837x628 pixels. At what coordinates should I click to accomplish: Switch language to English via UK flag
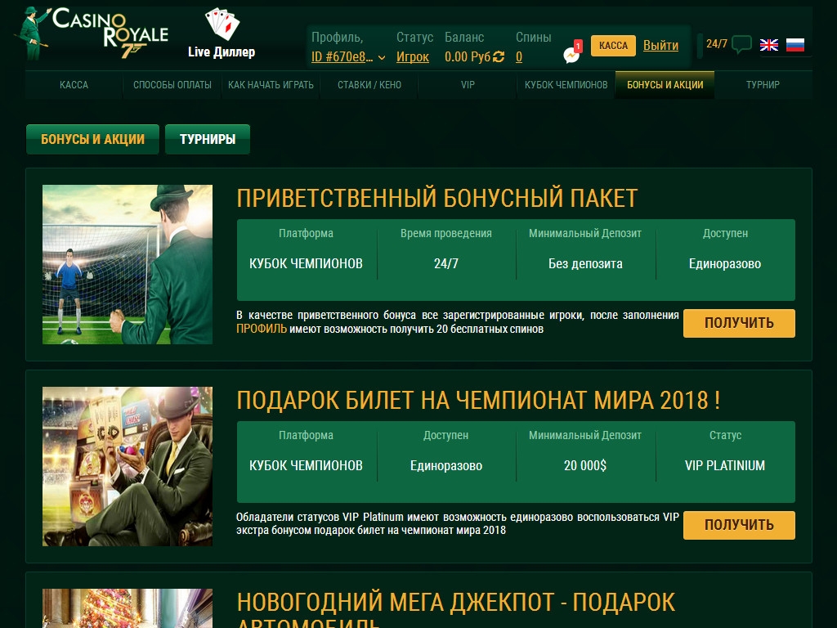point(769,45)
